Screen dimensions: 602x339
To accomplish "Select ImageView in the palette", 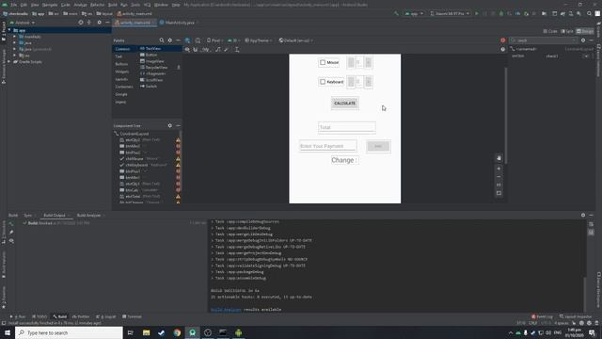I will (154, 61).
